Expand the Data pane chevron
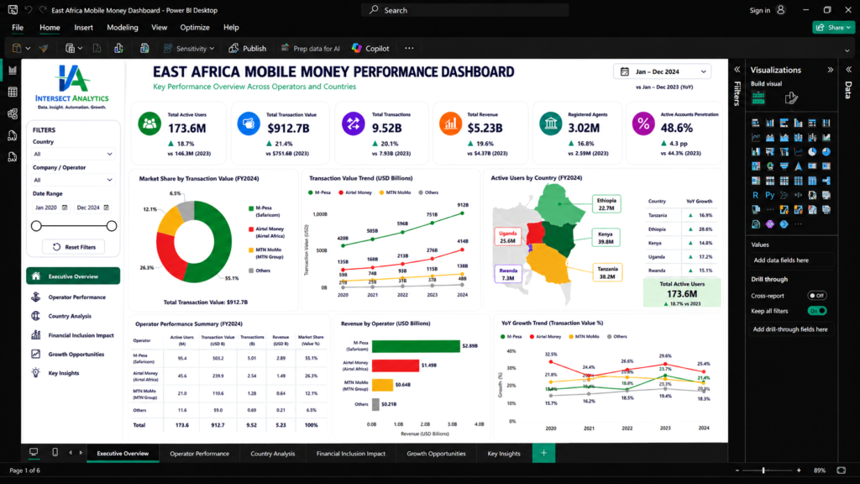The image size is (860, 484). point(848,70)
